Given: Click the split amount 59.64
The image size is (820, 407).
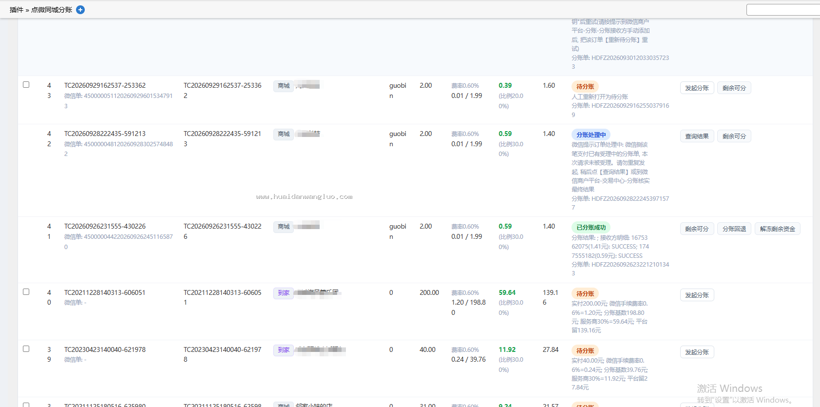Looking at the screenshot, I should pos(507,292).
